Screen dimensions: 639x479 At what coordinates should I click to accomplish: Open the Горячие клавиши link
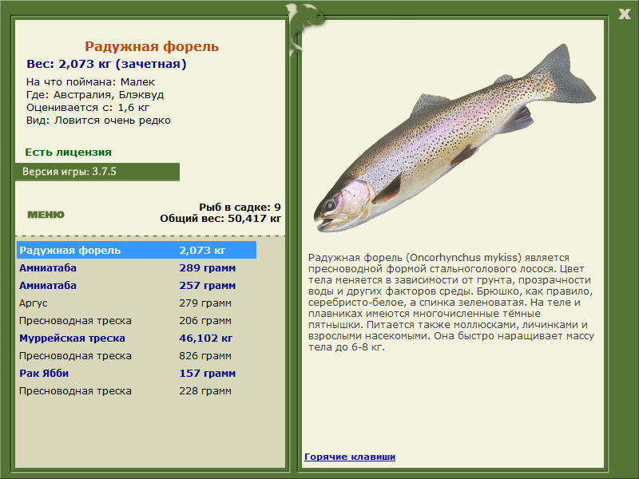point(350,457)
